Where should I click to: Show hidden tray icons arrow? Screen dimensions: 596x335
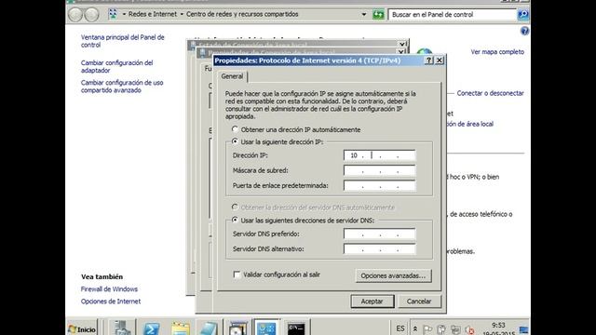[415, 328]
